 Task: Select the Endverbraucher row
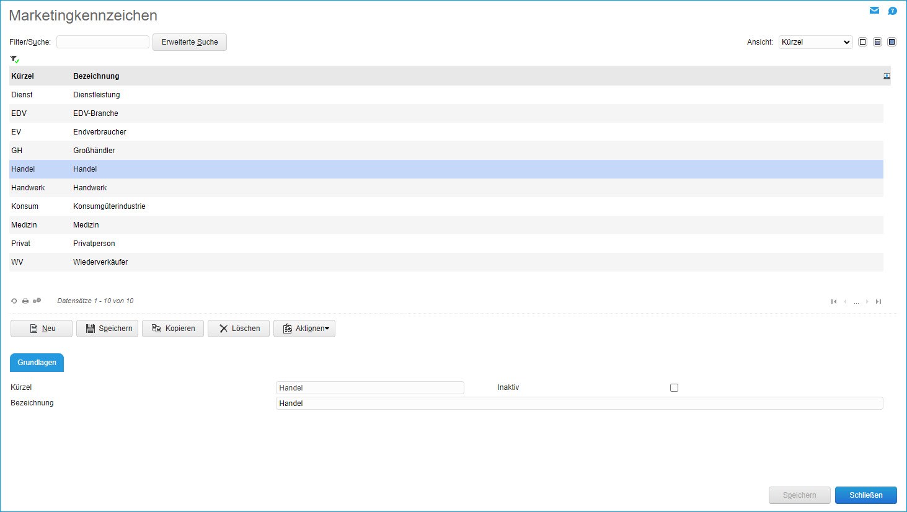(x=446, y=132)
